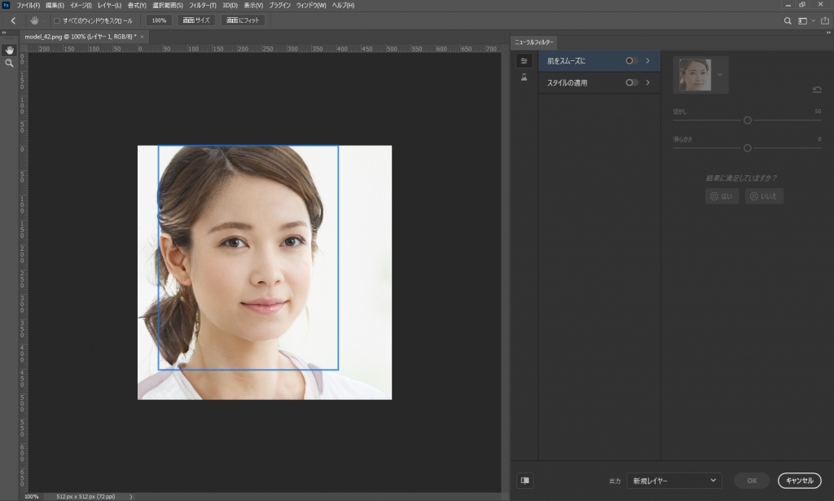Click the reset parameters undo arrow icon
The image size is (834, 501).
[x=817, y=90]
